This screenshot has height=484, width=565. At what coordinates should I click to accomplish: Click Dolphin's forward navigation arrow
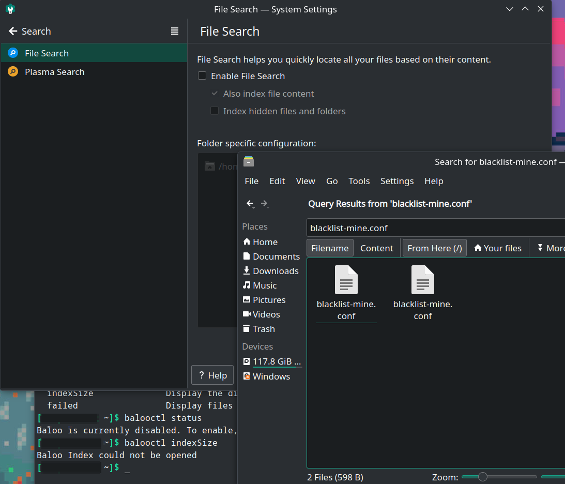point(265,204)
